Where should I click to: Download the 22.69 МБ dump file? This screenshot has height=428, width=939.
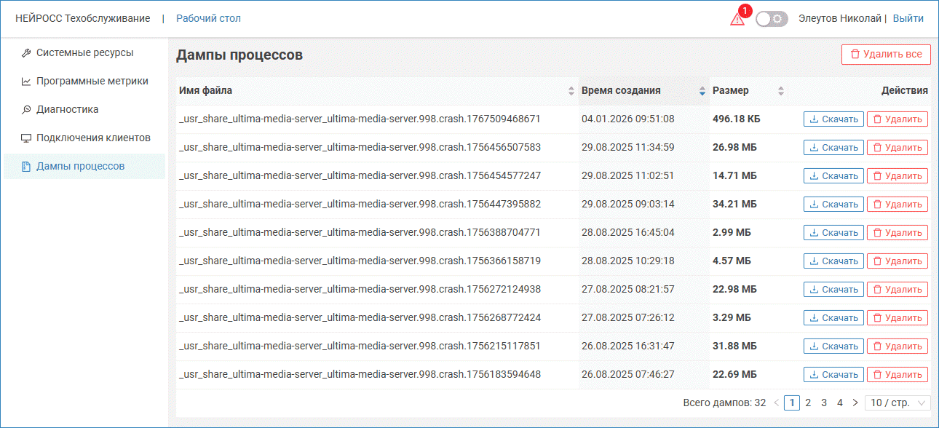(833, 375)
